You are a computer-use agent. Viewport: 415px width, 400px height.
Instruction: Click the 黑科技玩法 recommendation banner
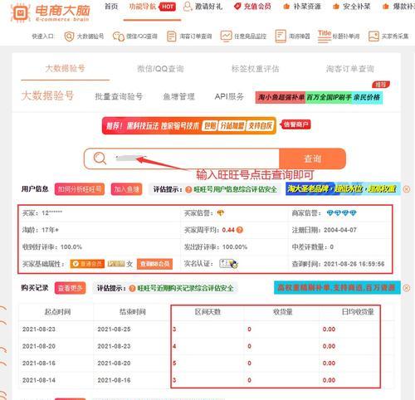click(189, 125)
